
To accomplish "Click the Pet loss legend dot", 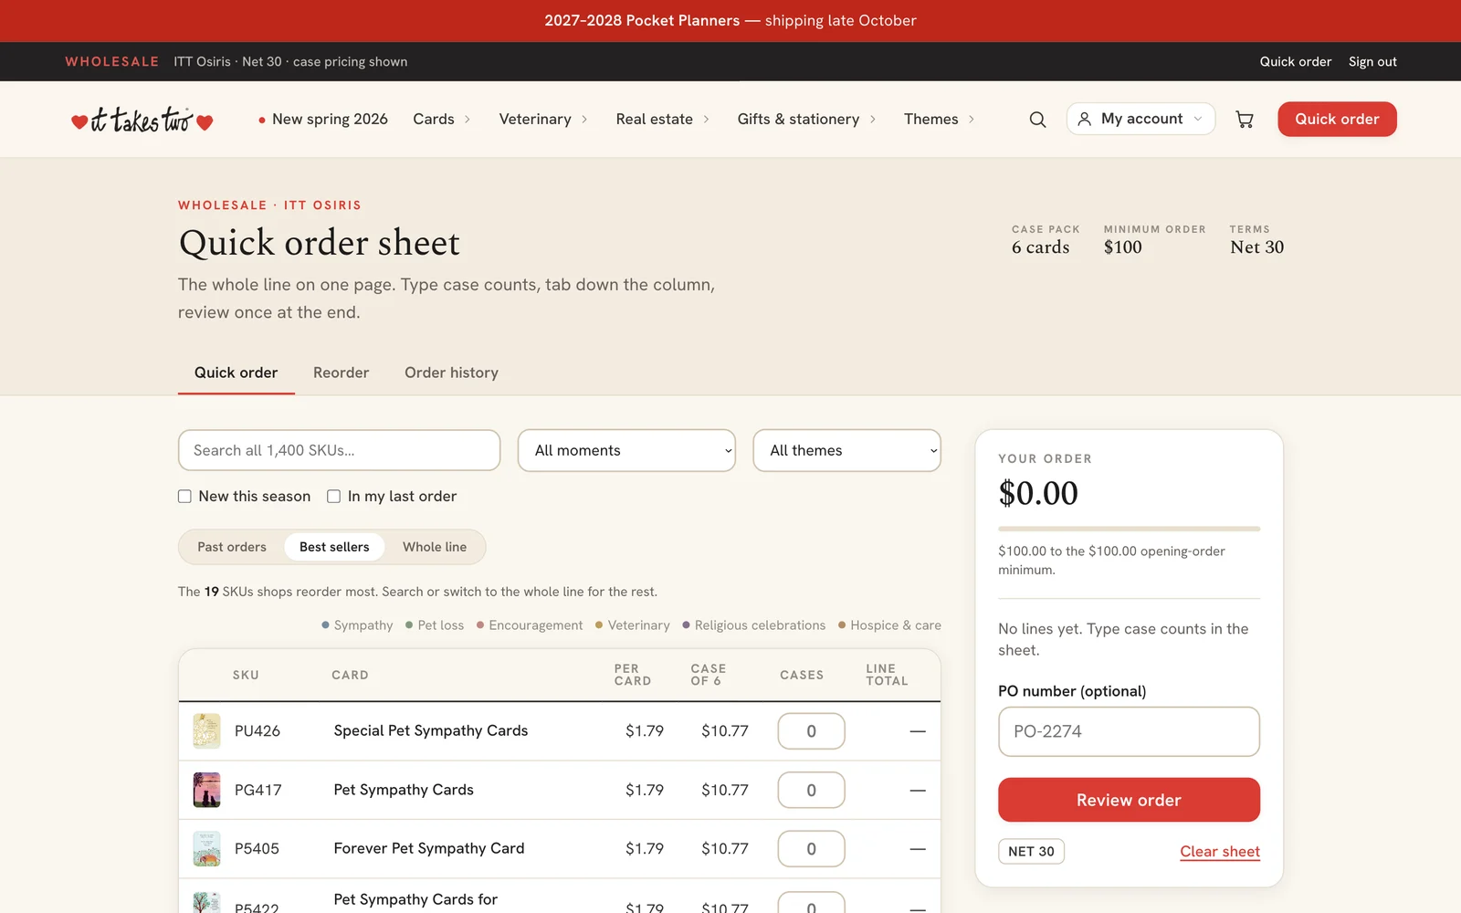I will click(409, 625).
